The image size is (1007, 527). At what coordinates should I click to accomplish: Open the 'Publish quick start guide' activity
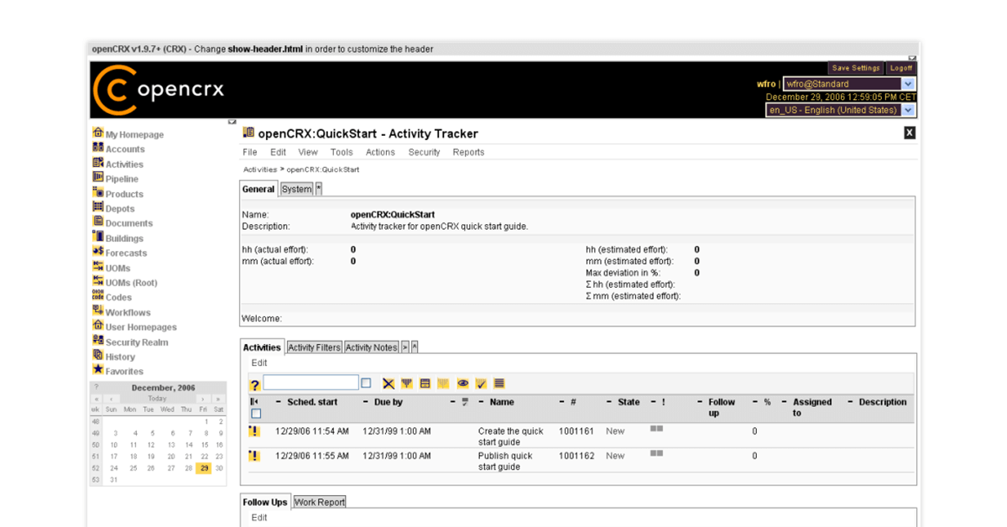point(505,462)
